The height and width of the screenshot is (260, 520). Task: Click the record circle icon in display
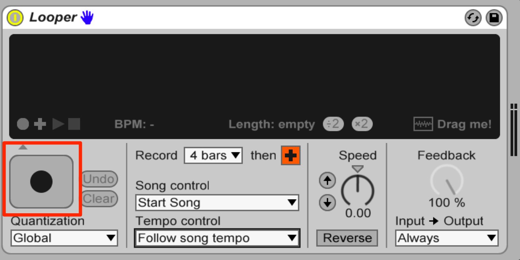pos(23,124)
